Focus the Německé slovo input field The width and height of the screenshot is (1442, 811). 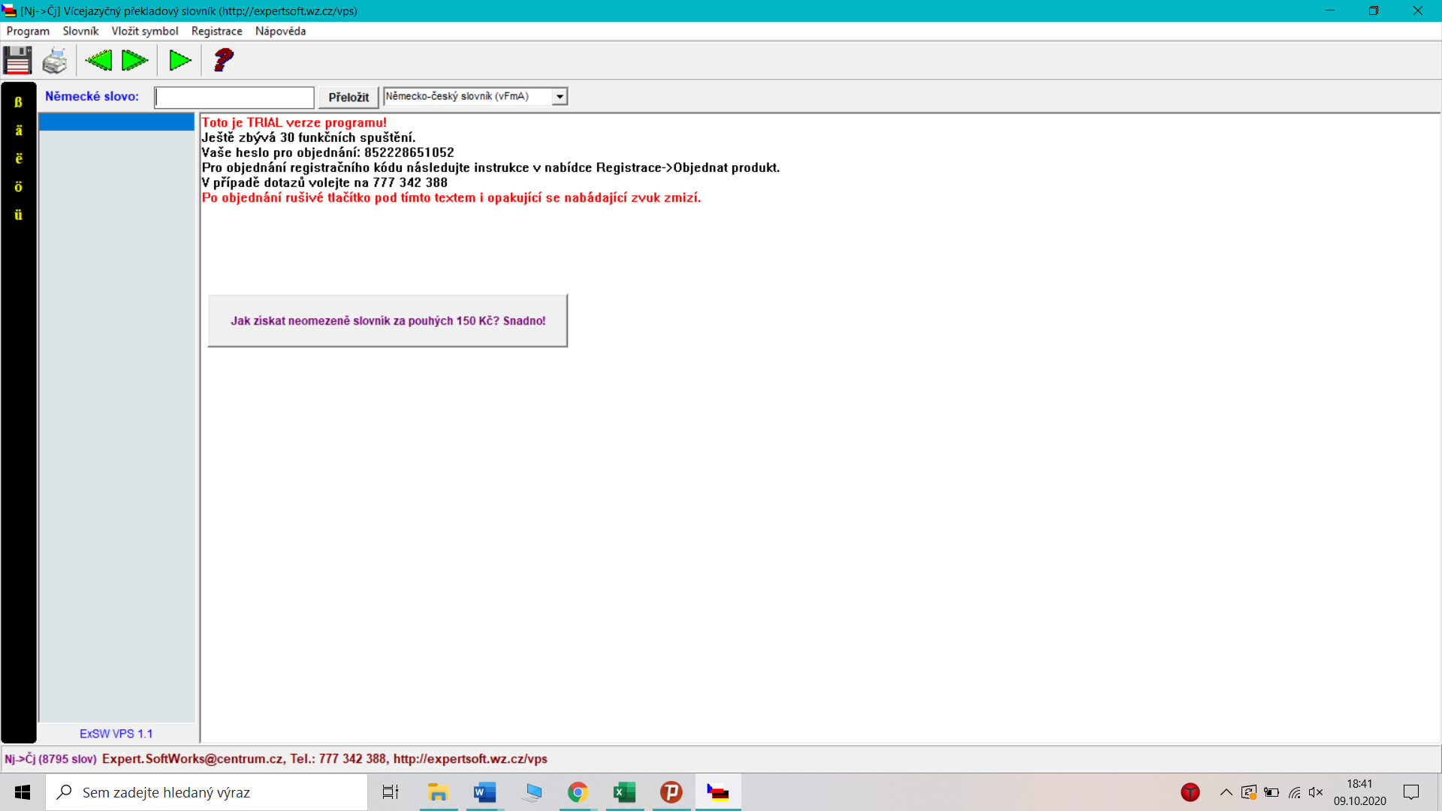click(234, 98)
